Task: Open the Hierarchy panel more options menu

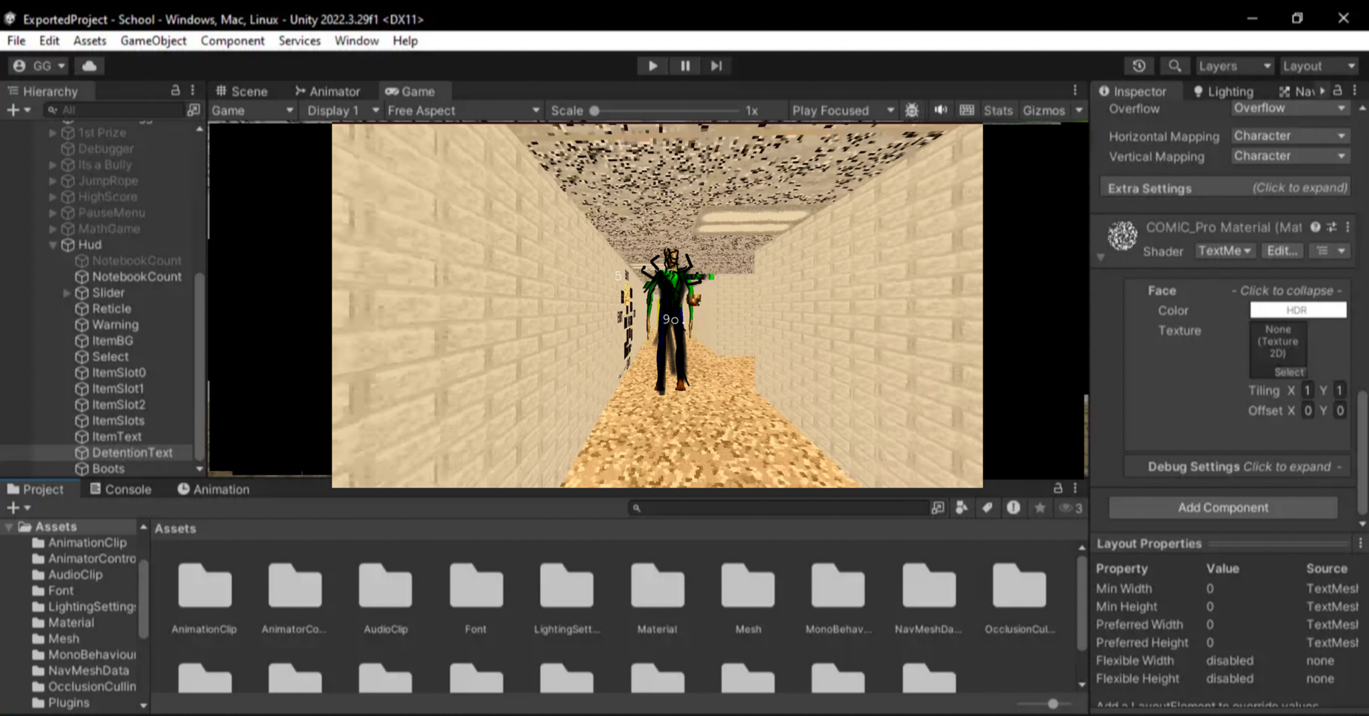Action: 193,90
